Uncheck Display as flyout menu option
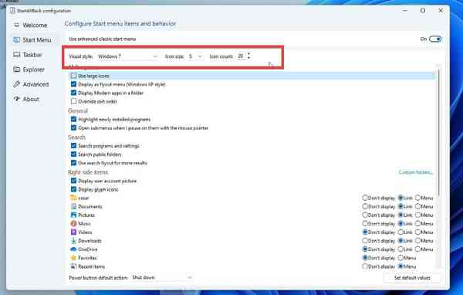This screenshot has height=295, width=463. [74, 84]
